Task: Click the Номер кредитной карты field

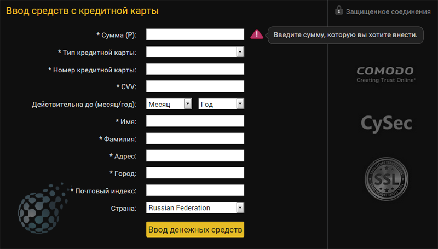Action: [195, 70]
